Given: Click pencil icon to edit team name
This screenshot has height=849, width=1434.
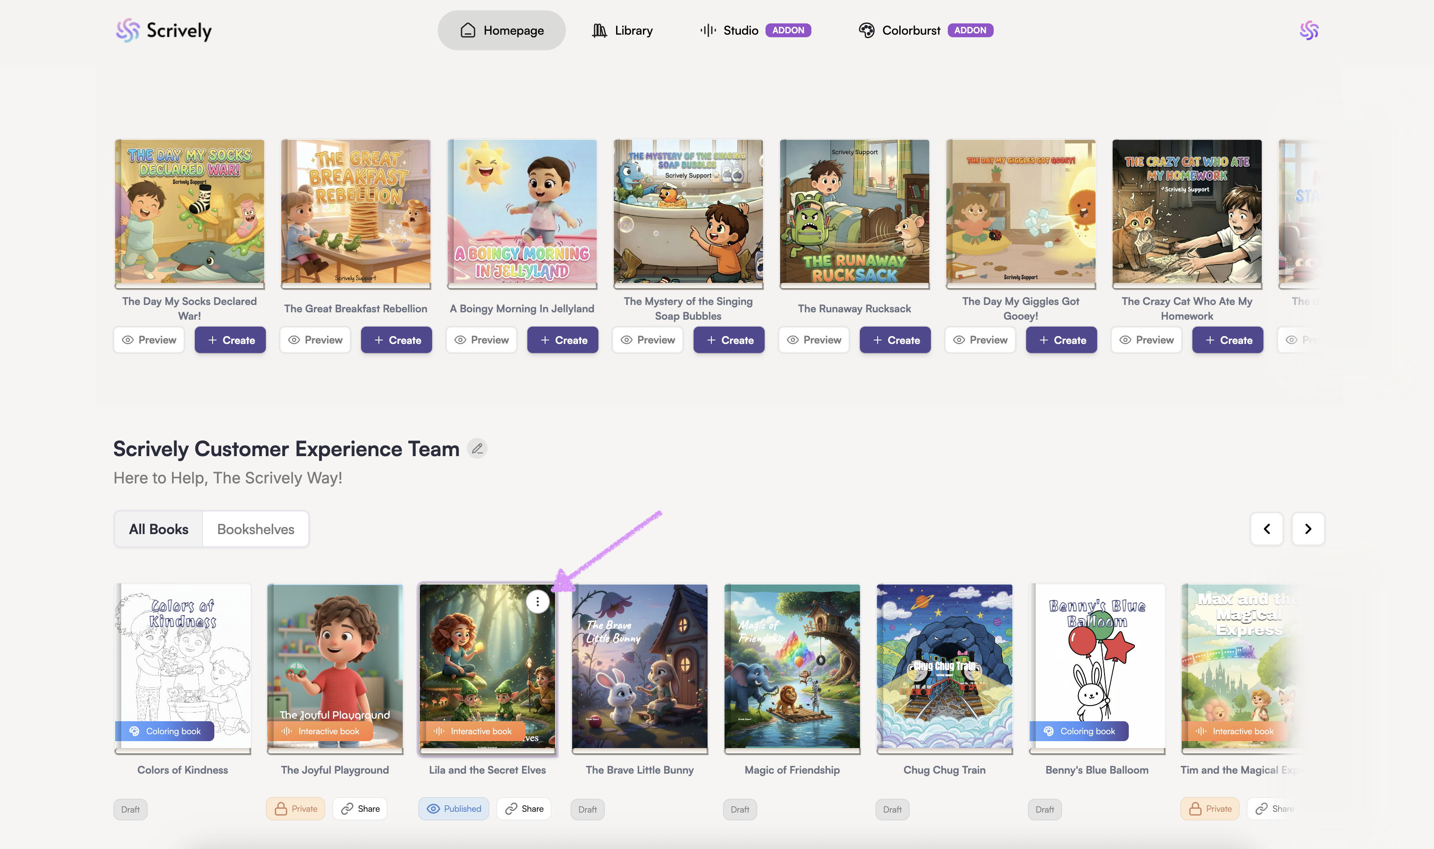Looking at the screenshot, I should 477,448.
